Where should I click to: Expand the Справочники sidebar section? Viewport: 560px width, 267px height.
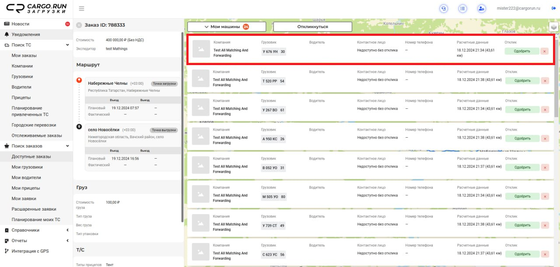tap(67, 230)
